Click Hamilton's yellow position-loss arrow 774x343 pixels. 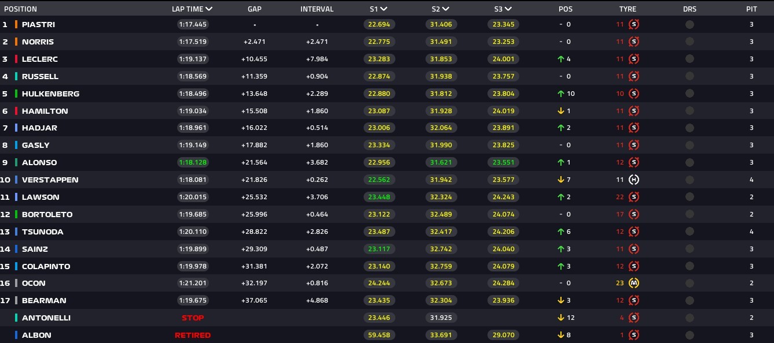coord(560,111)
